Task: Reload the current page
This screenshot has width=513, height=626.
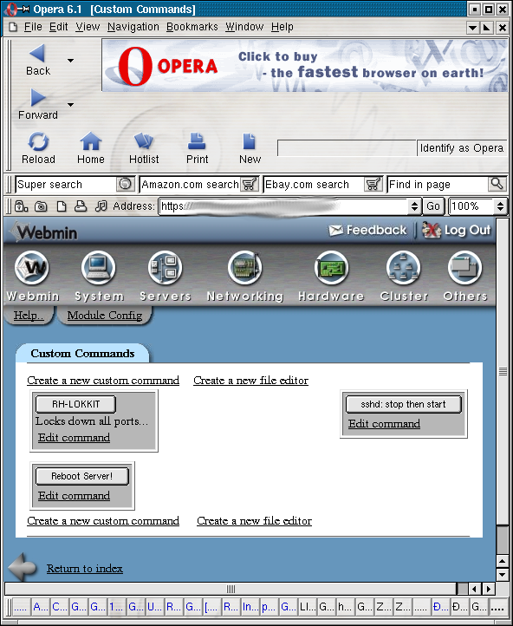Action: click(38, 148)
